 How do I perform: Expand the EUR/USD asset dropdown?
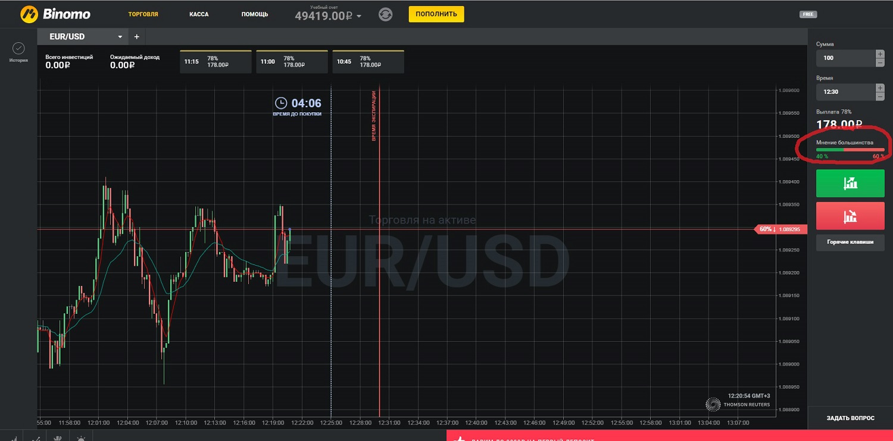click(120, 37)
